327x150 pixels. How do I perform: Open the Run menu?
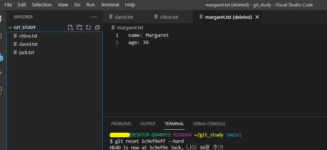(90, 5)
